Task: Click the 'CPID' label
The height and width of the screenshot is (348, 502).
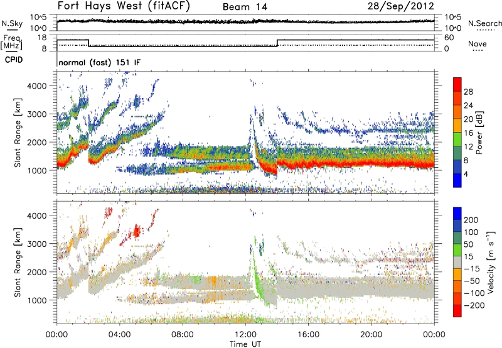Action: (14, 60)
